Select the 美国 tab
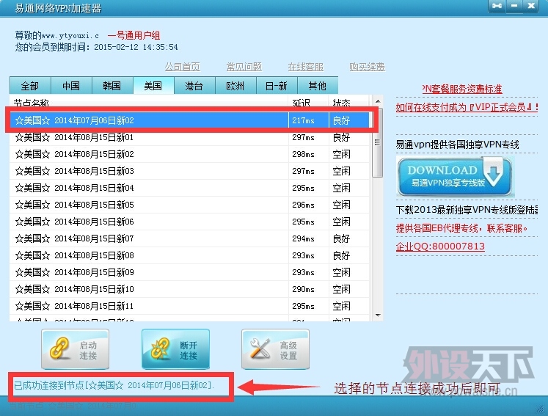This screenshot has height=416, width=548. click(x=153, y=86)
